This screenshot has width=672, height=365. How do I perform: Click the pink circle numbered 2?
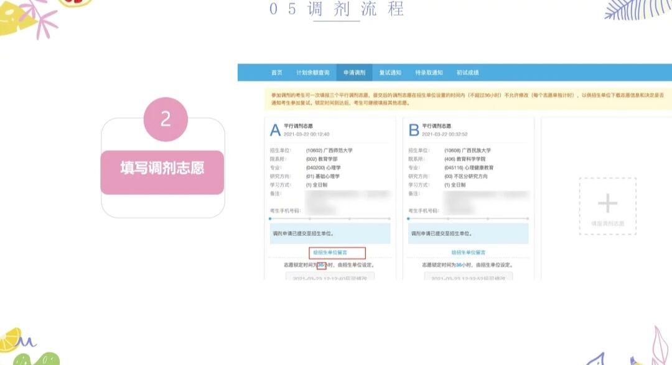coord(166,119)
